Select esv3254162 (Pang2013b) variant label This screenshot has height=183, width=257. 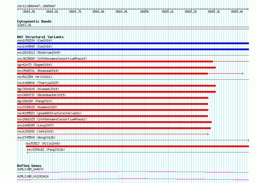(x=46, y=150)
